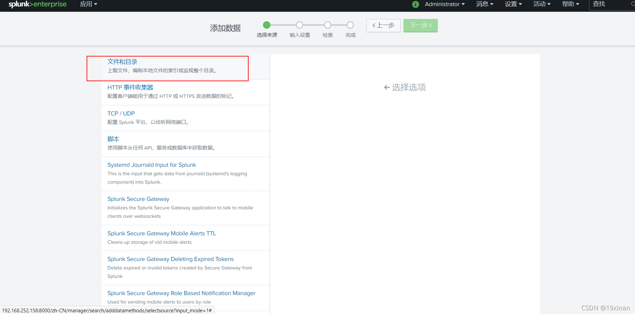Select the 输入设置 step circle
The image size is (635, 314).
coord(299,25)
